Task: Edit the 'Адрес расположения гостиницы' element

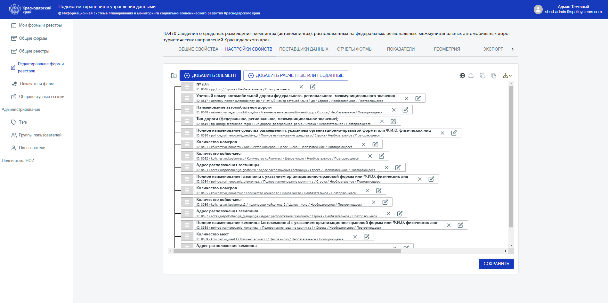Action: pos(398,168)
